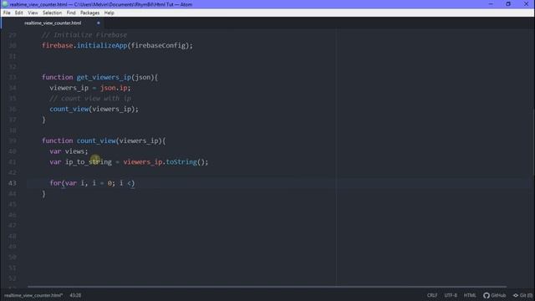Viewport: 535px width, 301px height.
Task: Click 'viewers_ip.toString()' in the code
Action: coord(164,161)
